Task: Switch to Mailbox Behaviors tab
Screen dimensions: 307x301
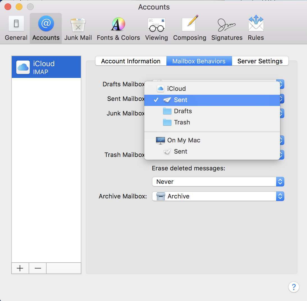Action: [x=199, y=61]
